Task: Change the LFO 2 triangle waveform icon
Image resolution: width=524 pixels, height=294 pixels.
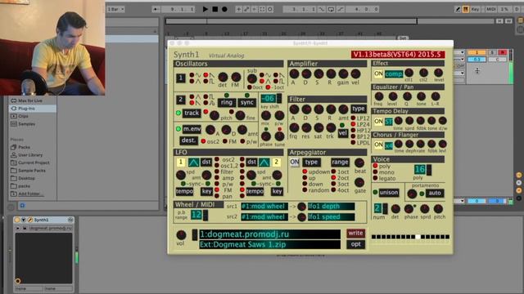Action: [x=264, y=163]
